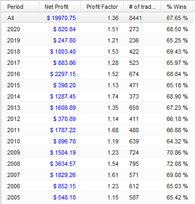Screen dimensions: 195x204
Task: Sort by the Net Profit column header
Action: (x=56, y=7)
